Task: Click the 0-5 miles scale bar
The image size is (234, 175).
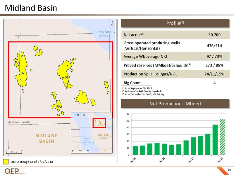Action: click(x=14, y=151)
